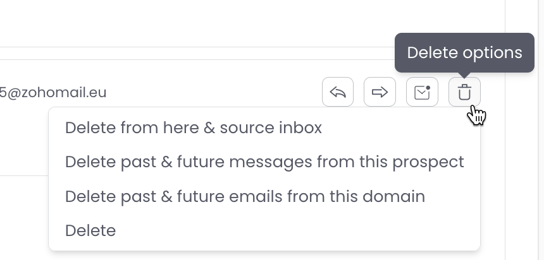Select the plain "Delete" menu option
The width and height of the screenshot is (544, 260).
[90, 230]
